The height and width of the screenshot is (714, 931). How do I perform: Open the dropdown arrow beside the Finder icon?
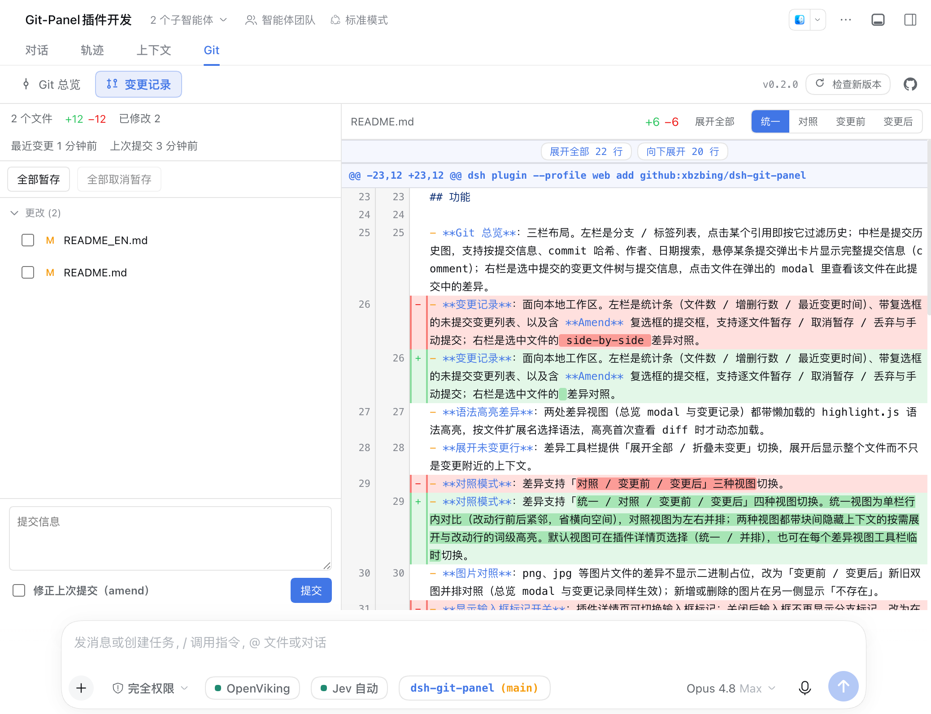(818, 20)
